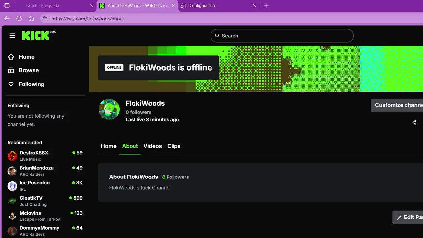Close the twitch - Búsqueda tab
The image size is (423, 238).
point(92,6)
